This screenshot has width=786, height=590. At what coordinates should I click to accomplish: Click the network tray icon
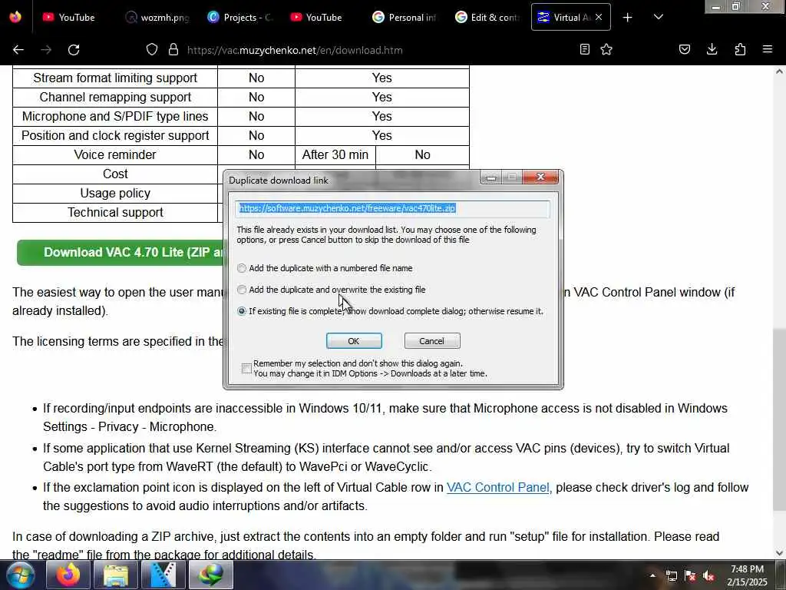[671, 575]
